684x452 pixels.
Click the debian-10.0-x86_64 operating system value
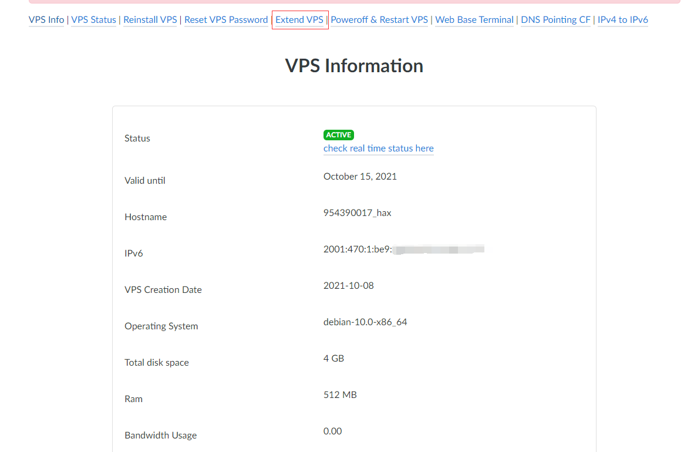(365, 322)
